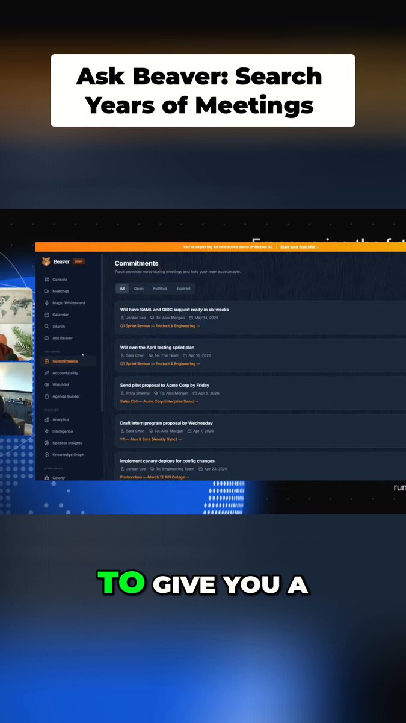Open 1:1 Alex & Sara Weekly Sync link

click(151, 439)
